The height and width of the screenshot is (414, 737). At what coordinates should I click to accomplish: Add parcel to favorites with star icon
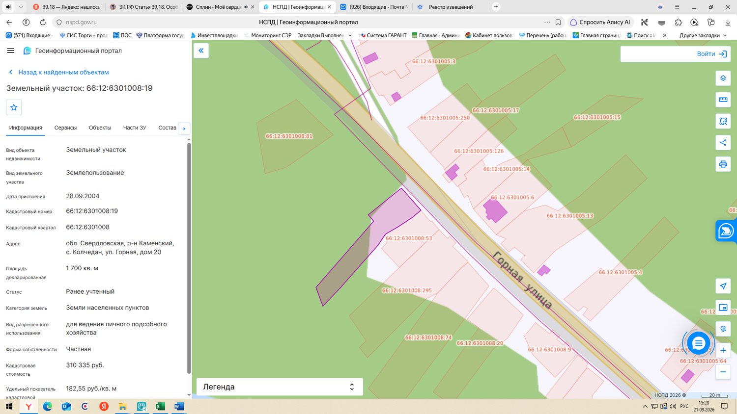[x=14, y=107]
